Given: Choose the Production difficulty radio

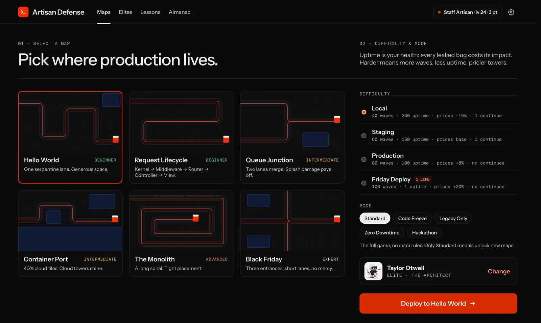Looking at the screenshot, I should coord(364,159).
